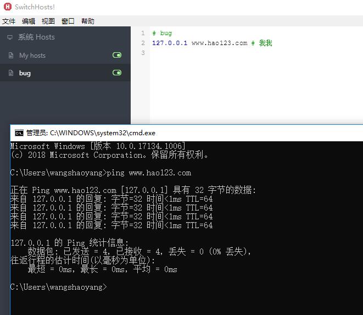Select the bug hosts entry
Viewport: 363px width, 315px height.
(x=65, y=73)
